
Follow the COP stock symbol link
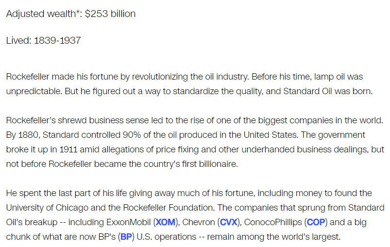(317, 223)
